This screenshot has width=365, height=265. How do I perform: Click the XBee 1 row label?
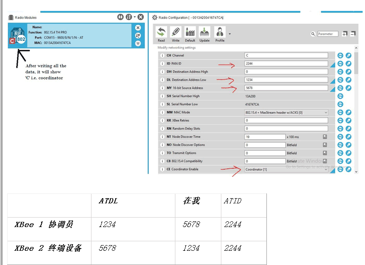[x=44, y=225]
